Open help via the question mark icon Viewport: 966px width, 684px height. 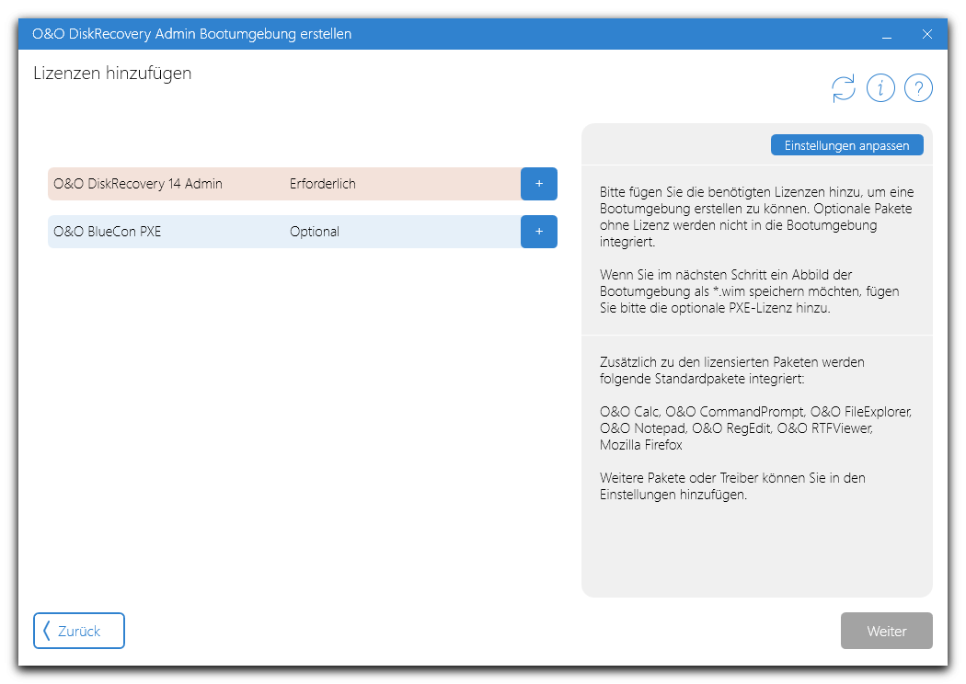point(918,88)
